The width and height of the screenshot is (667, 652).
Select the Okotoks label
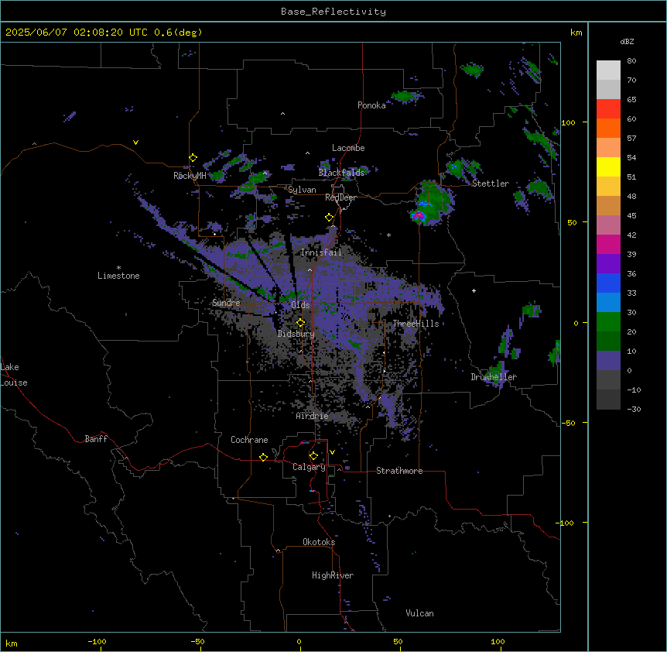coord(319,542)
